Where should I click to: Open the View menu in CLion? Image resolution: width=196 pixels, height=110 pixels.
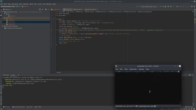(9, 4)
